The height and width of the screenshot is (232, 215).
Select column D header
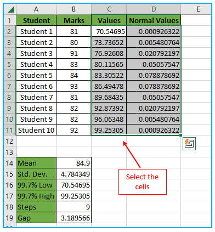click(x=154, y=9)
